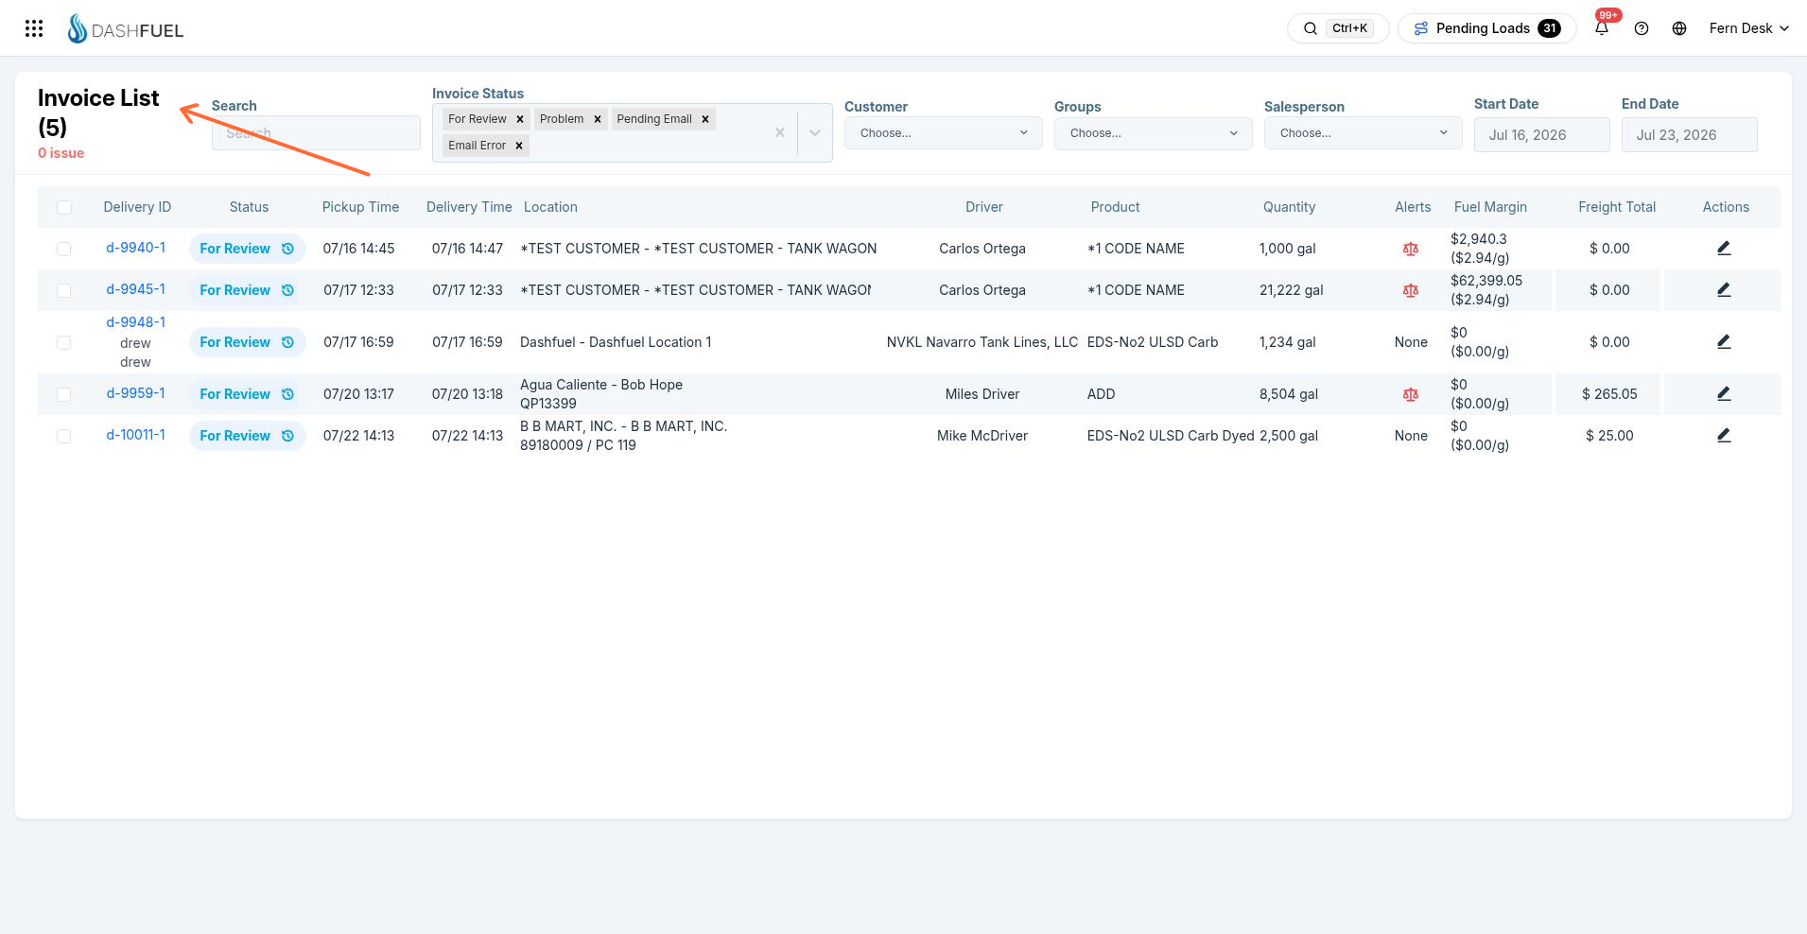Click the DashFuel logo
Viewport: 1807px width, 934px height.
(125, 29)
